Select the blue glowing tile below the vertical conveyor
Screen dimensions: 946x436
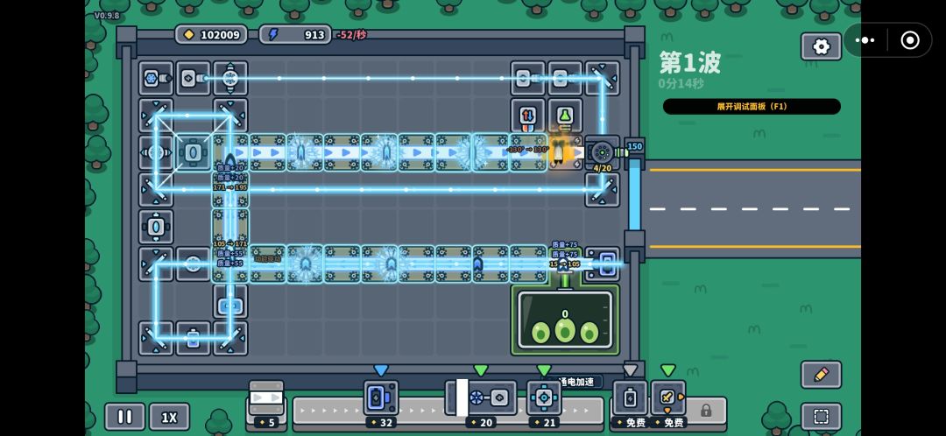click(x=230, y=301)
